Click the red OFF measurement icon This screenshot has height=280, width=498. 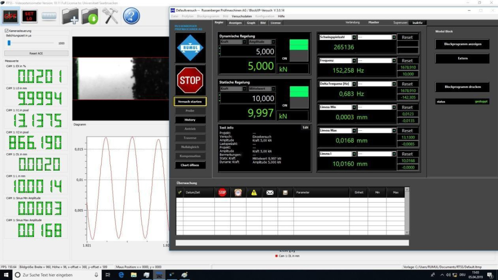pyautogui.click(x=10, y=16)
